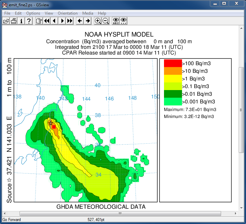This screenshot has width=246, height=224.
Task: Jump back with the double-left arrow icon
Action: (47, 21)
